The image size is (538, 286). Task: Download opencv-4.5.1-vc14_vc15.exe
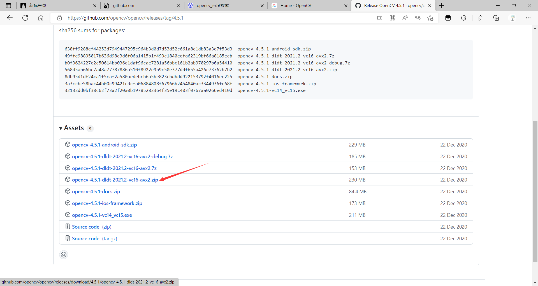point(102,215)
